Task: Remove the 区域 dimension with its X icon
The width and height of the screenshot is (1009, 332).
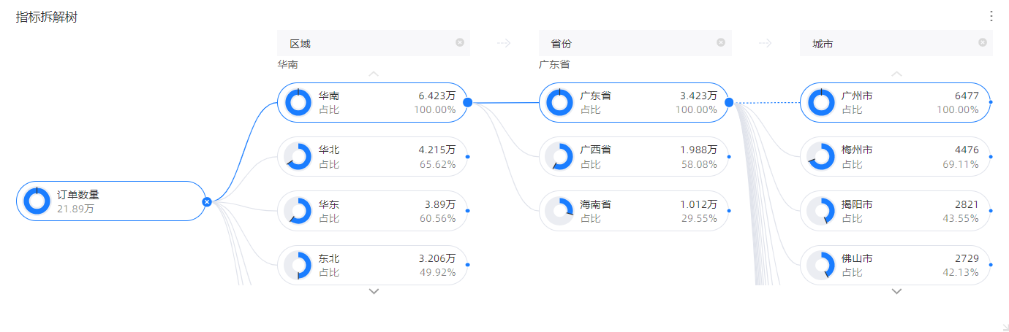Action: 460,42
